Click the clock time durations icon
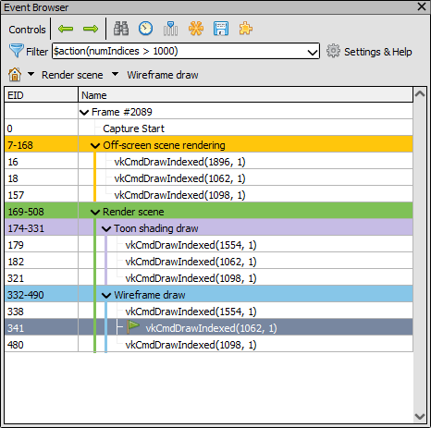Viewport: 431px width, 428px height. [x=145, y=29]
